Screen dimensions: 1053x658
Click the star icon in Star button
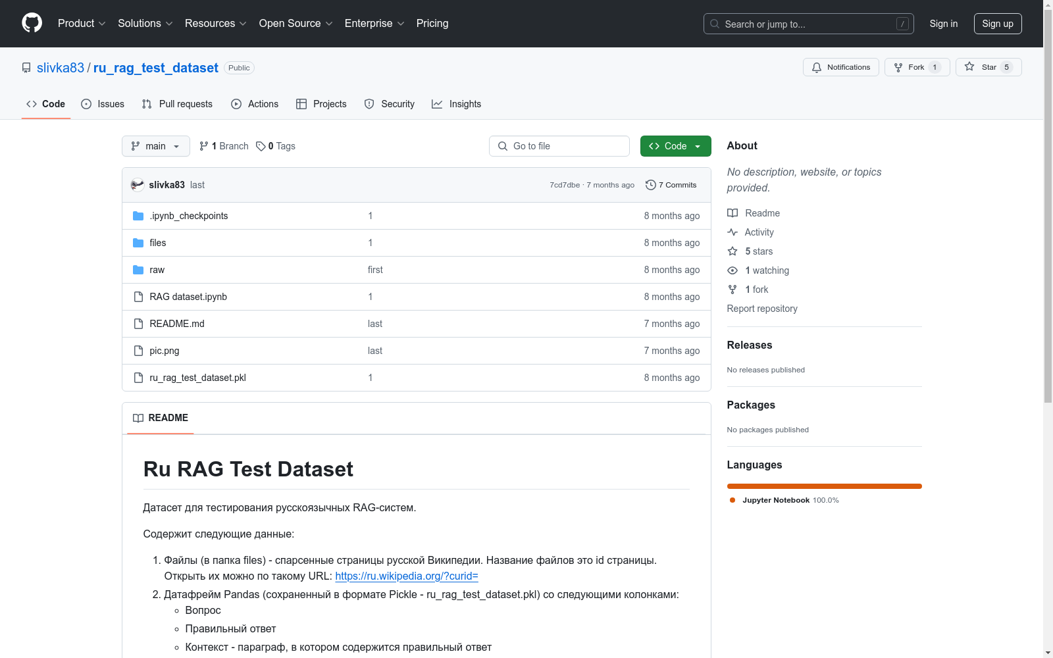pos(969,66)
